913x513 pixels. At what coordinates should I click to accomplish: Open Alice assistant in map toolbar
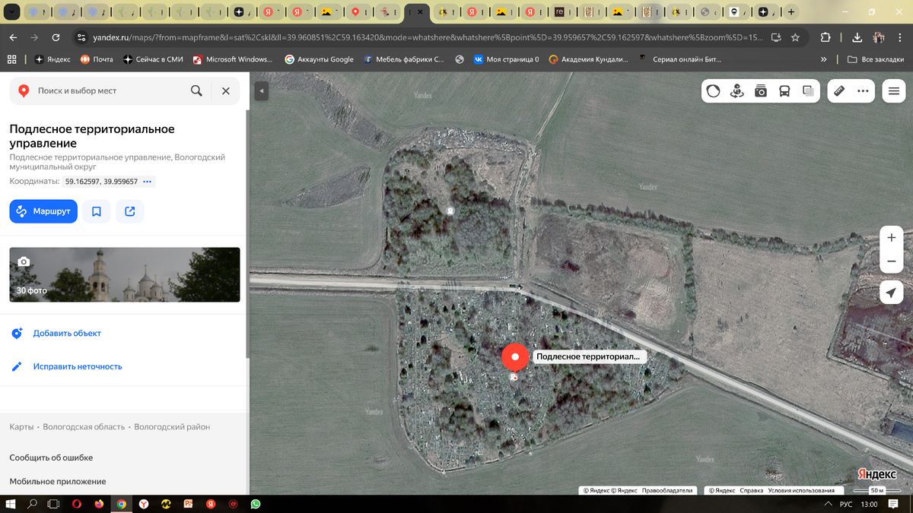[x=713, y=91]
